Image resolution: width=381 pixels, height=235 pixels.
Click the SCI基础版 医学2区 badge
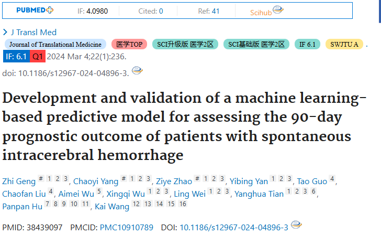point(256,44)
